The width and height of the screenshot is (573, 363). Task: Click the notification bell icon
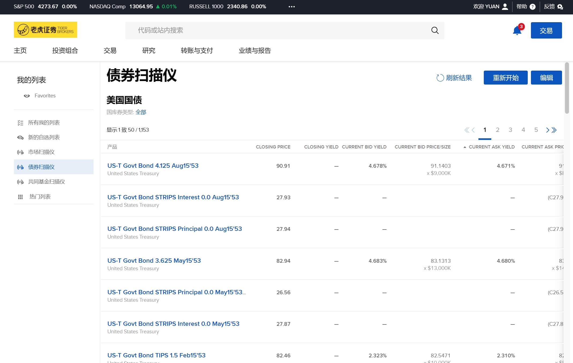pyautogui.click(x=517, y=30)
